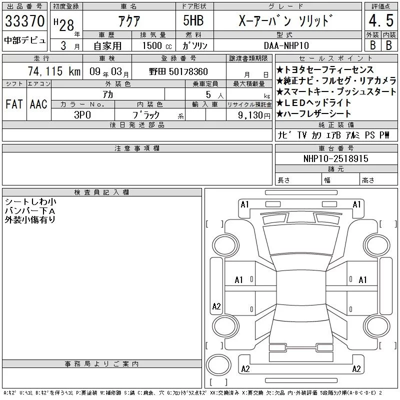Select the 後日発送部品 header
This screenshot has width=400, height=400.
pos(137,125)
